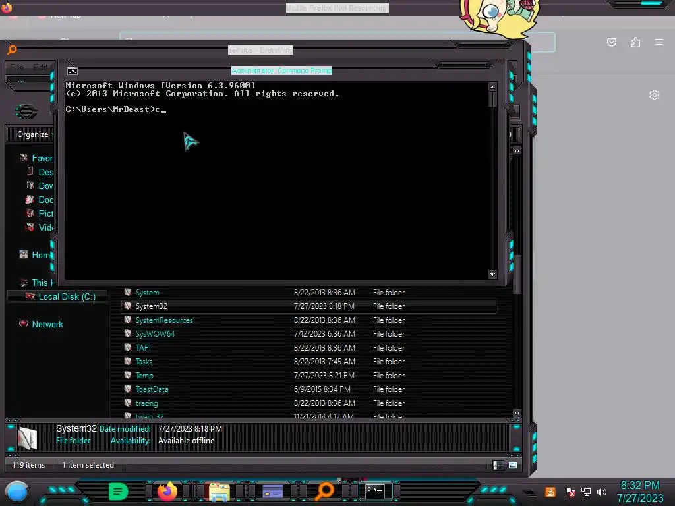This screenshot has height=506, width=675.
Task: Select Homegroup in the navigation pane
Action: pos(36,255)
